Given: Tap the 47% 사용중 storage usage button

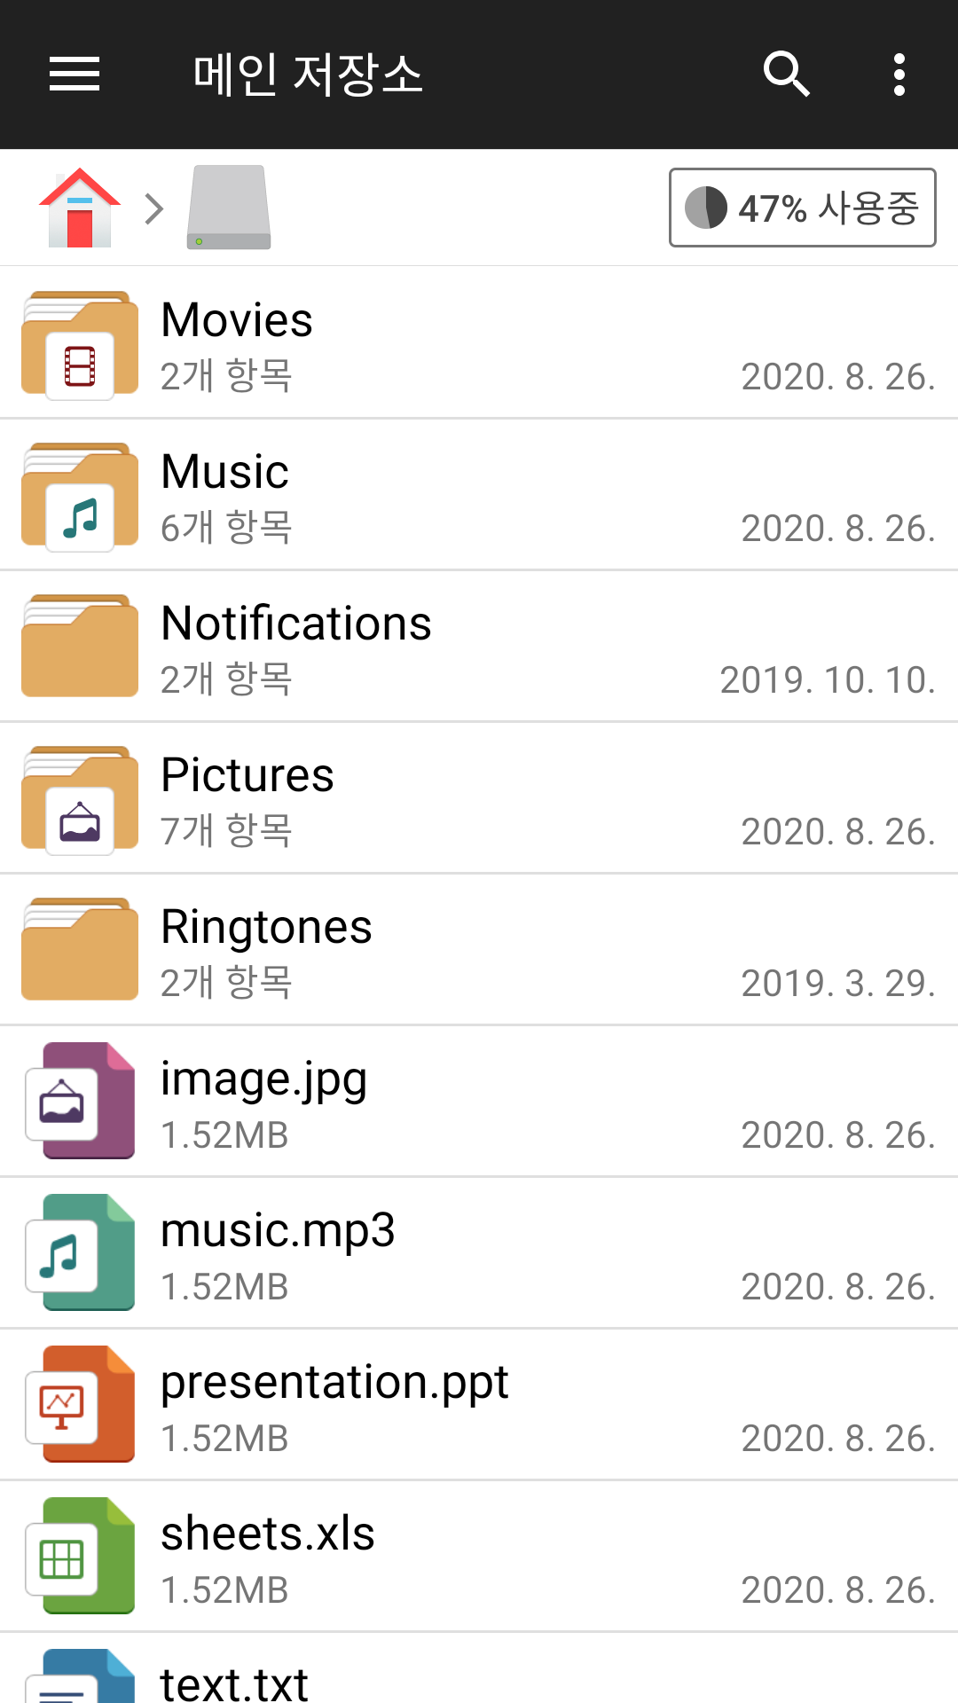Looking at the screenshot, I should tap(802, 208).
